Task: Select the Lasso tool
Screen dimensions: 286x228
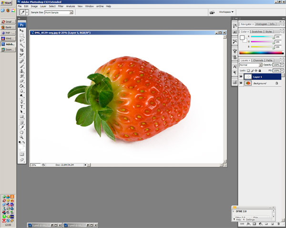Action: (22, 40)
